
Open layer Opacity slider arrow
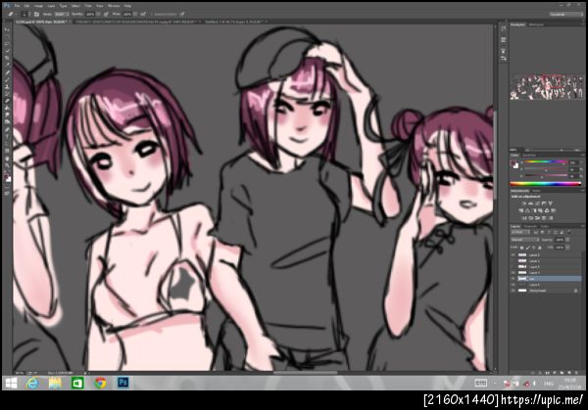(567, 240)
